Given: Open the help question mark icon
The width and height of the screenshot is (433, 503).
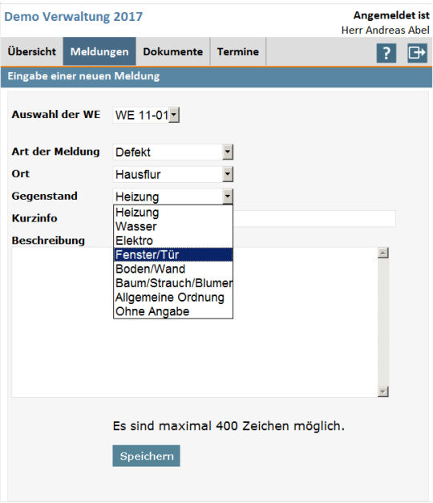Looking at the screenshot, I should tap(386, 53).
